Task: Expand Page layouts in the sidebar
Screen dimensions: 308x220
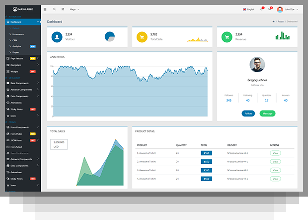Action: point(20,58)
